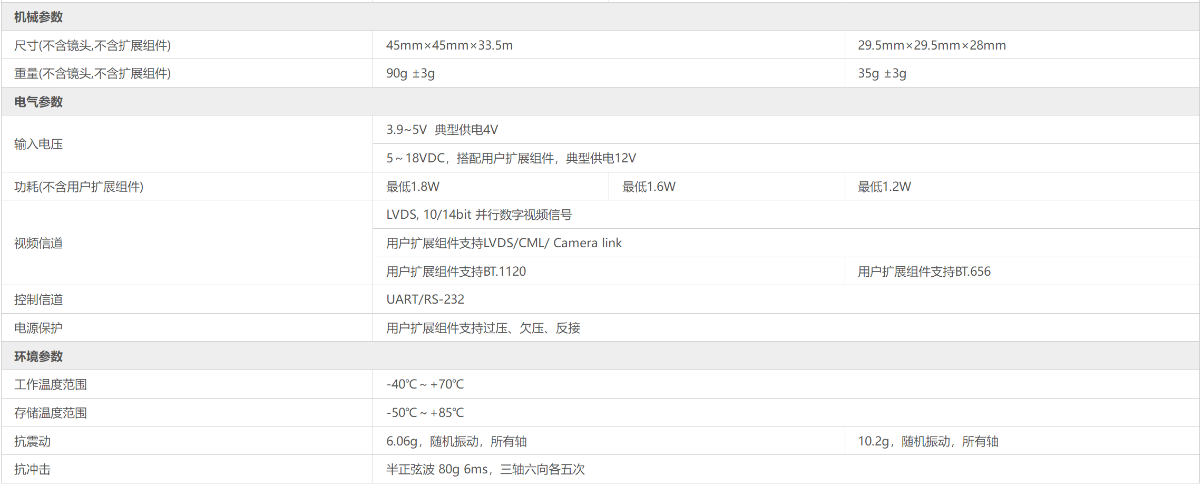
Task: Select the 最低1.6W power value
Action: click(x=648, y=187)
